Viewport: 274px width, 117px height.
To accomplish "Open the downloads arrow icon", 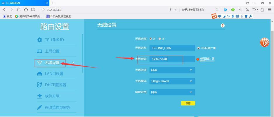I will pyautogui.click(x=240, y=10).
